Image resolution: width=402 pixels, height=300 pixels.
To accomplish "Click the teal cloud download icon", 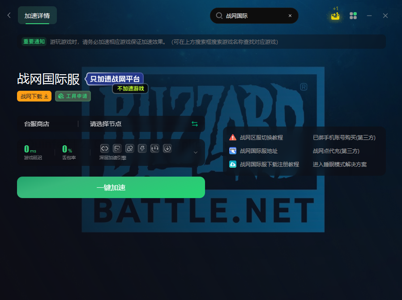I will 232,164.
